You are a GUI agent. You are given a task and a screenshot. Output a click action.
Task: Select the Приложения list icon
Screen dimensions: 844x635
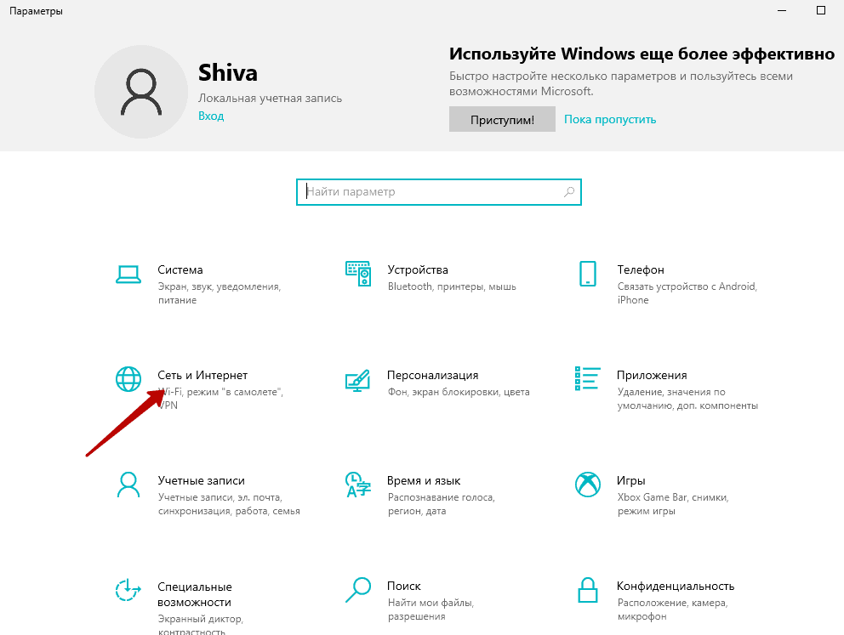click(x=588, y=378)
